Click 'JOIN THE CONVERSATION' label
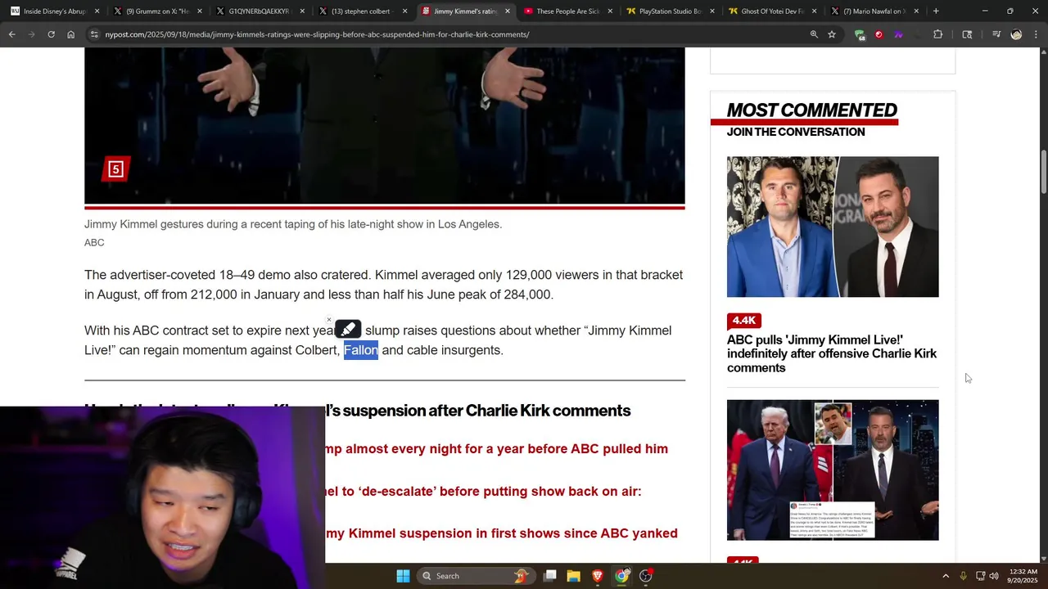 (796, 132)
